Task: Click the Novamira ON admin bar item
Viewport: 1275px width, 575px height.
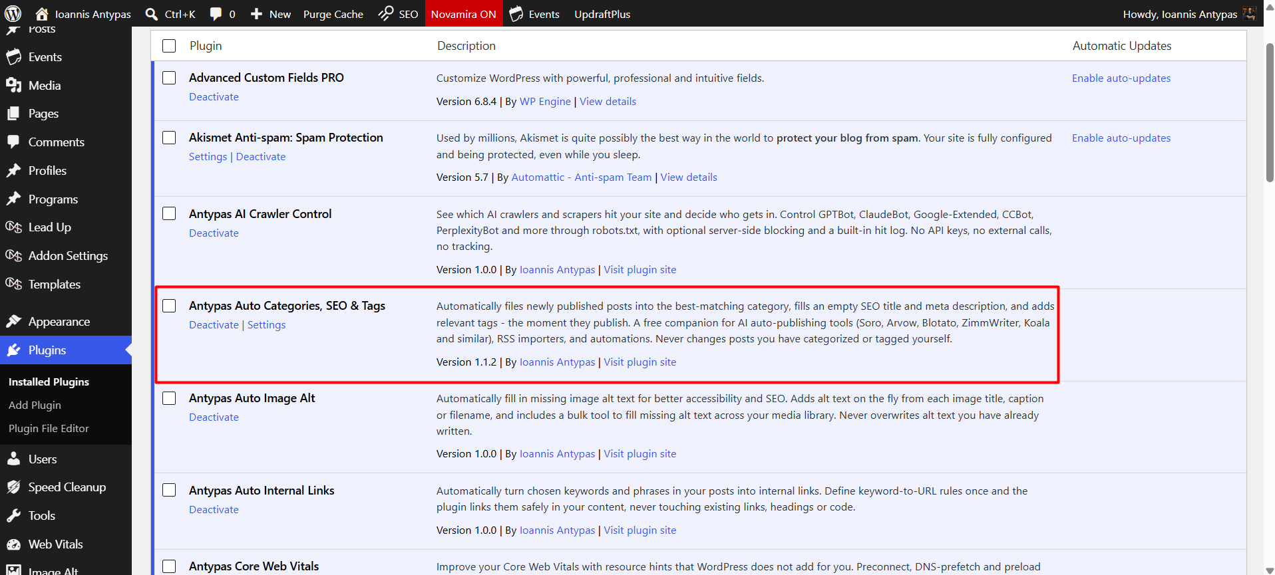Action: 463,14
